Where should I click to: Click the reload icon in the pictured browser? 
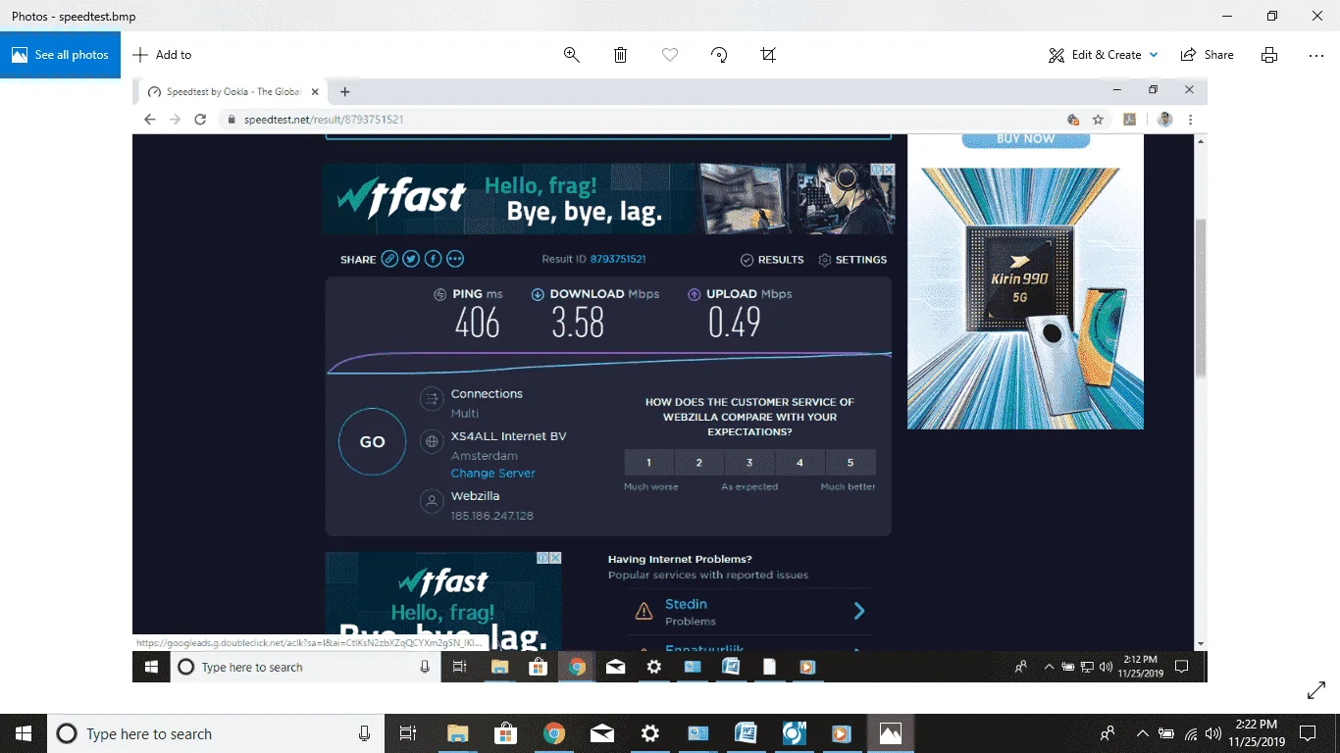tap(200, 120)
